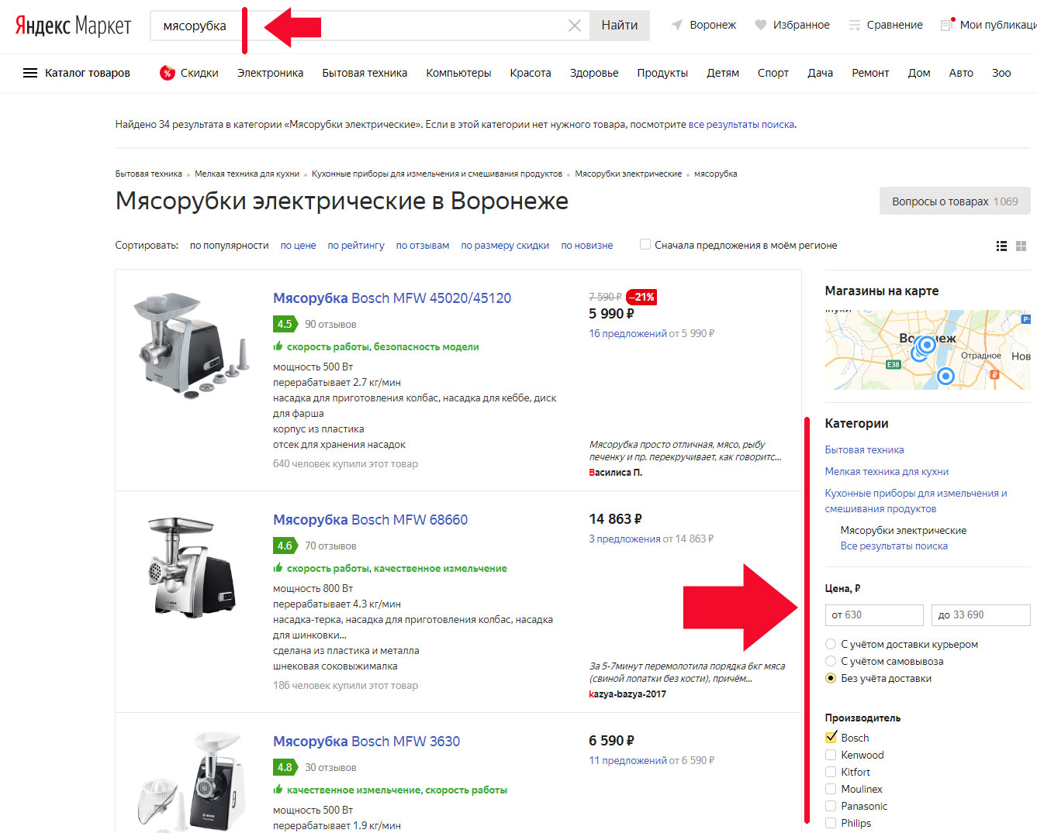Open the Компьютеры category
This screenshot has width=1037, height=833.
[458, 73]
